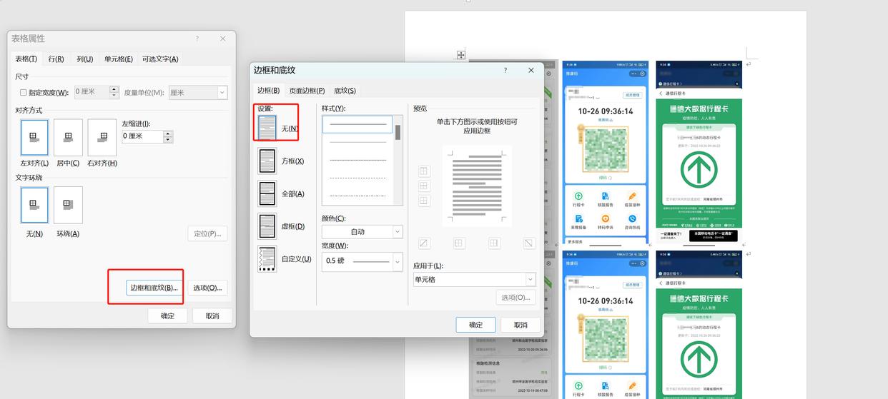Image resolution: width=888 pixels, height=399 pixels.
Task: Select 环绕(A) text wrapping option
Action: (68, 206)
